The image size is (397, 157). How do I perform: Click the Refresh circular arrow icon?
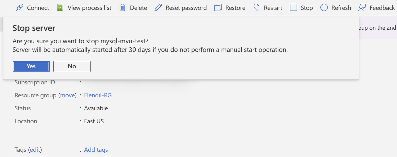pyautogui.click(x=324, y=8)
